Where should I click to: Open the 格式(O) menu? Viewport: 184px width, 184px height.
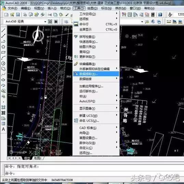click(65, 8)
